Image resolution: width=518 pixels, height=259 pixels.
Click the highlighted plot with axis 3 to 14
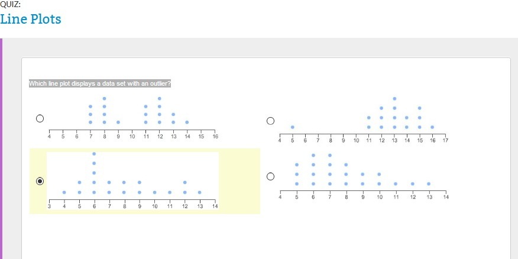click(132, 181)
